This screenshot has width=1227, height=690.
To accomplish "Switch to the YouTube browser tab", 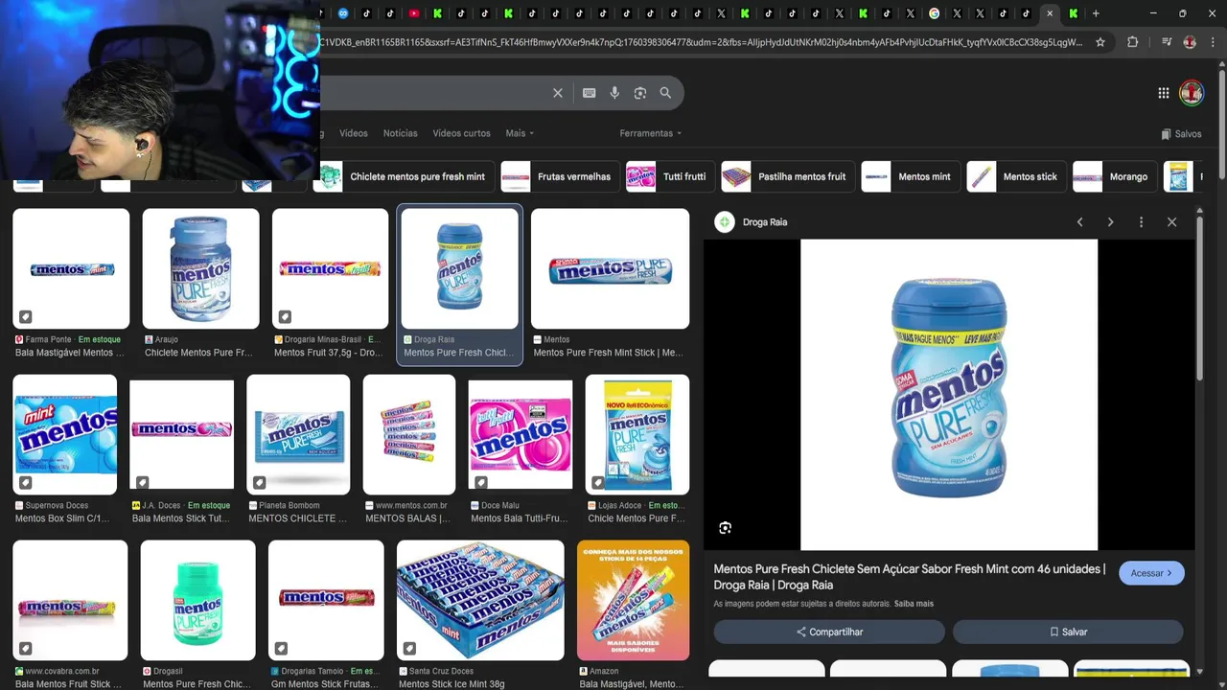I will click(414, 13).
